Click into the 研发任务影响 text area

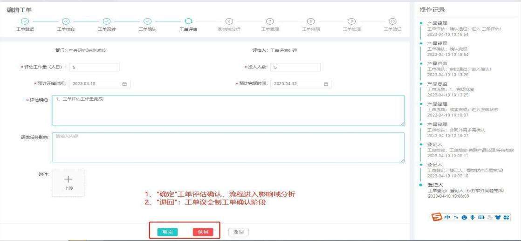tap(228, 147)
